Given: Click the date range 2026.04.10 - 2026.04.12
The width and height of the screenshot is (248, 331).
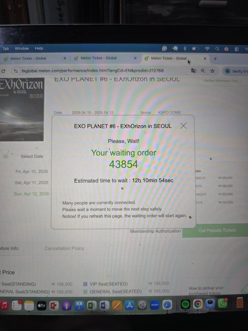Looking at the screenshot, I should pos(93,113).
